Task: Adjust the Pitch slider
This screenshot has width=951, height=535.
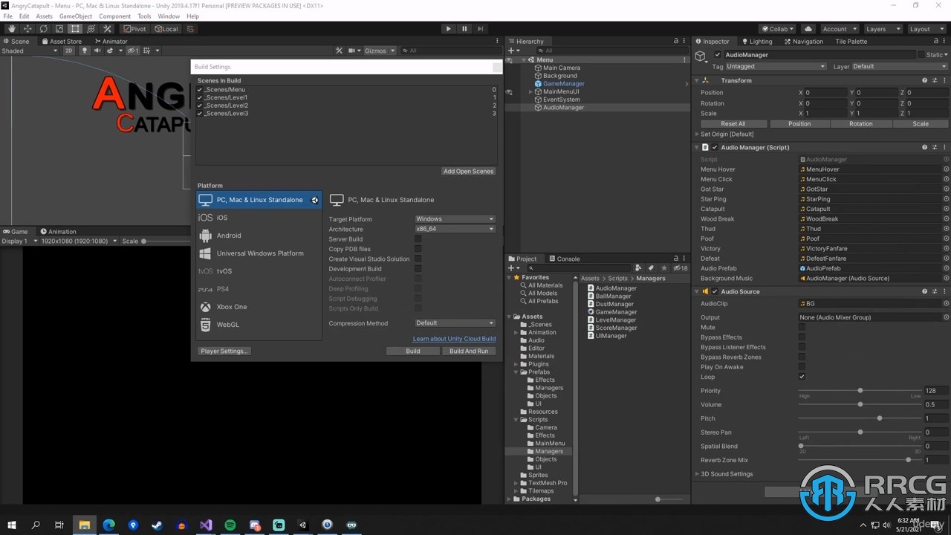Action: click(860, 418)
